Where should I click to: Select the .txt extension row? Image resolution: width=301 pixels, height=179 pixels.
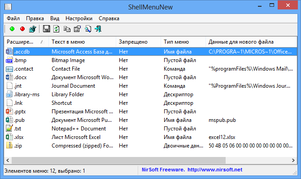coord(151,129)
